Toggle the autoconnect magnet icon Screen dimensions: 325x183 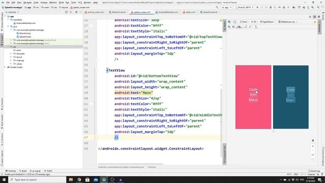click(x=234, y=27)
